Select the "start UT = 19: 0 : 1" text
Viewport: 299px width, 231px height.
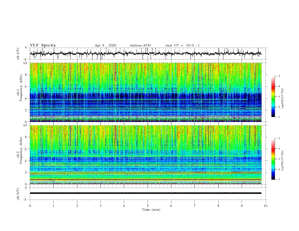[182, 45]
